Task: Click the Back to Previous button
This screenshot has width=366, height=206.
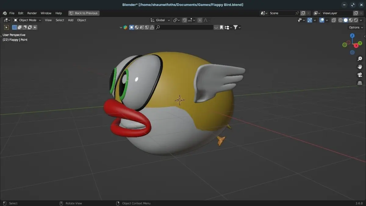Action: 84,13
